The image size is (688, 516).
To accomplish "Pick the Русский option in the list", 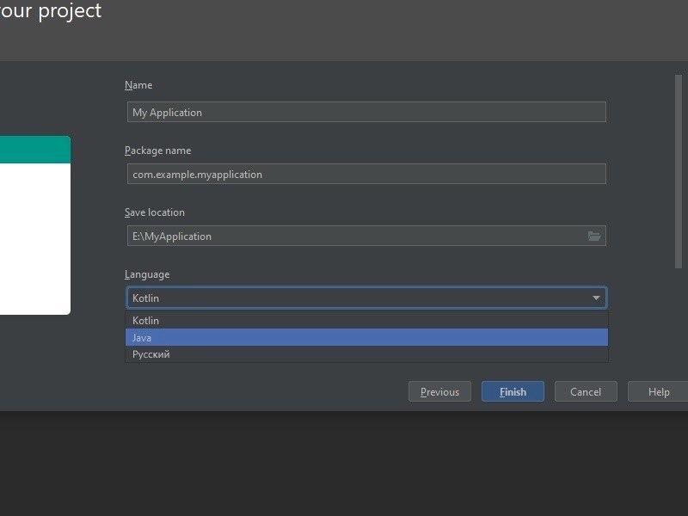I will pos(366,354).
